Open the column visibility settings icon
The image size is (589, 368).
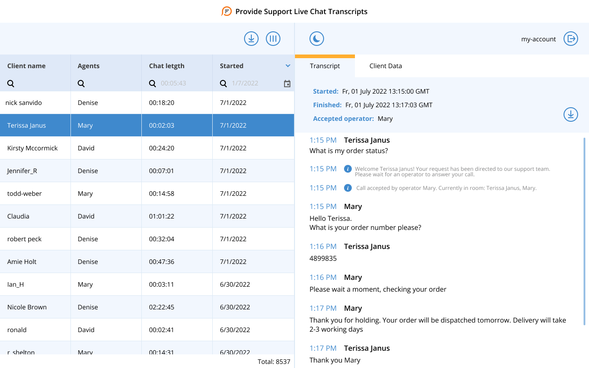(x=273, y=39)
